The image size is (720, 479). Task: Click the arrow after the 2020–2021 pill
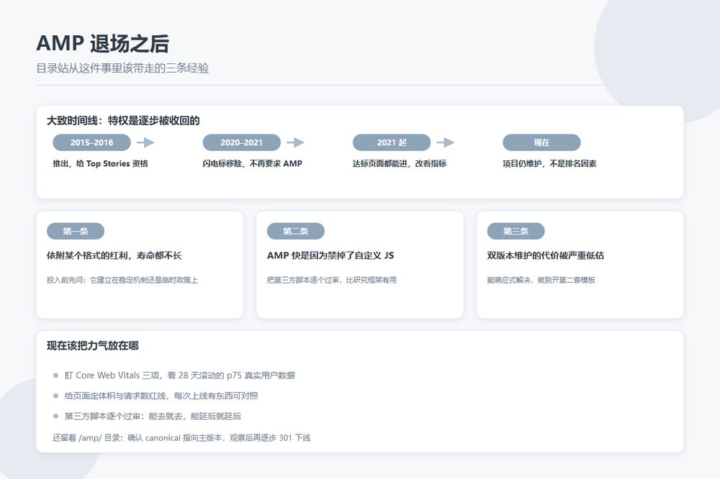tap(295, 142)
